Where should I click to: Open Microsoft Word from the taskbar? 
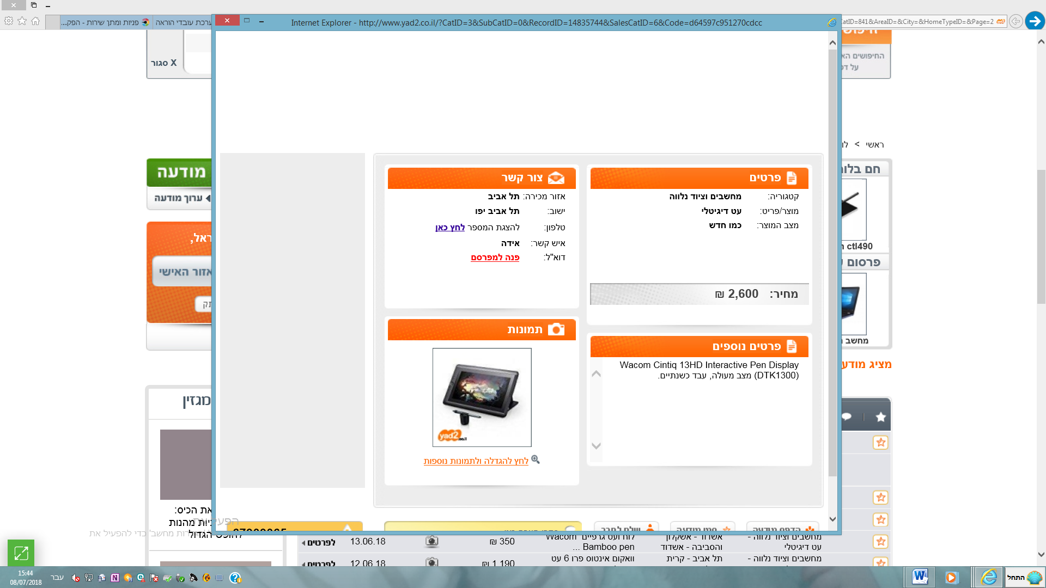point(920,577)
